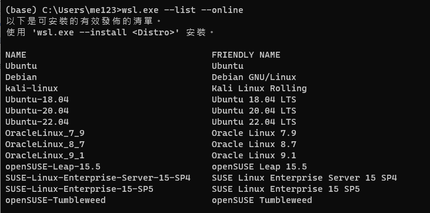Select the Debian GNU/Linux friendly name
The width and height of the screenshot is (430, 213).
(x=254, y=78)
